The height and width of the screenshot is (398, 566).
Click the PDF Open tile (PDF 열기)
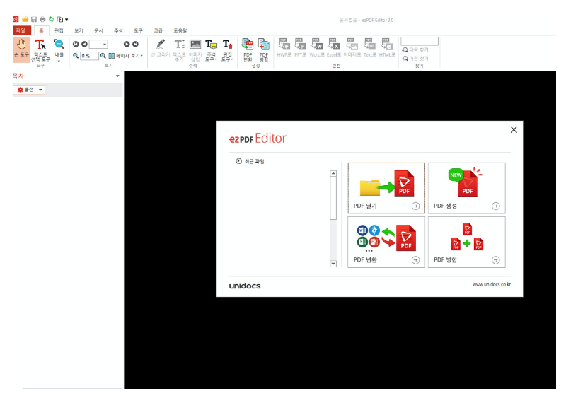click(386, 188)
